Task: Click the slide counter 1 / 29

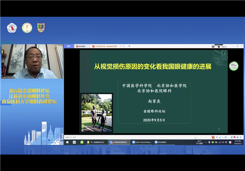Action: point(71,137)
